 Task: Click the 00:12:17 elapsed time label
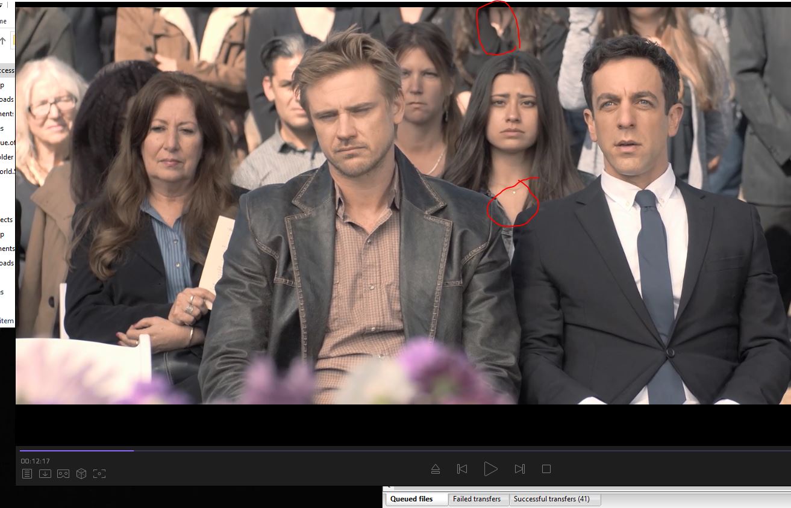coord(36,461)
